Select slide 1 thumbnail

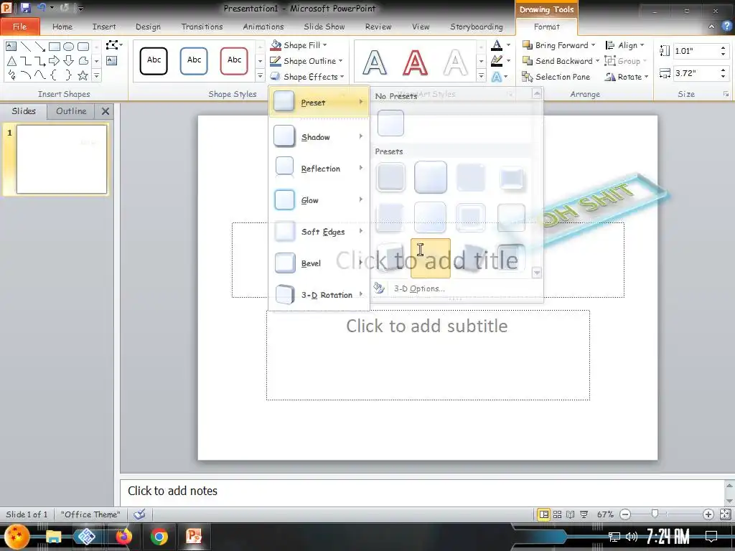[62, 159]
